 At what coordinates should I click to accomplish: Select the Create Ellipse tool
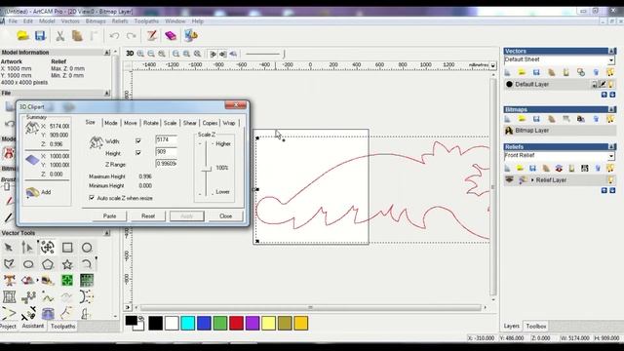pos(28,264)
